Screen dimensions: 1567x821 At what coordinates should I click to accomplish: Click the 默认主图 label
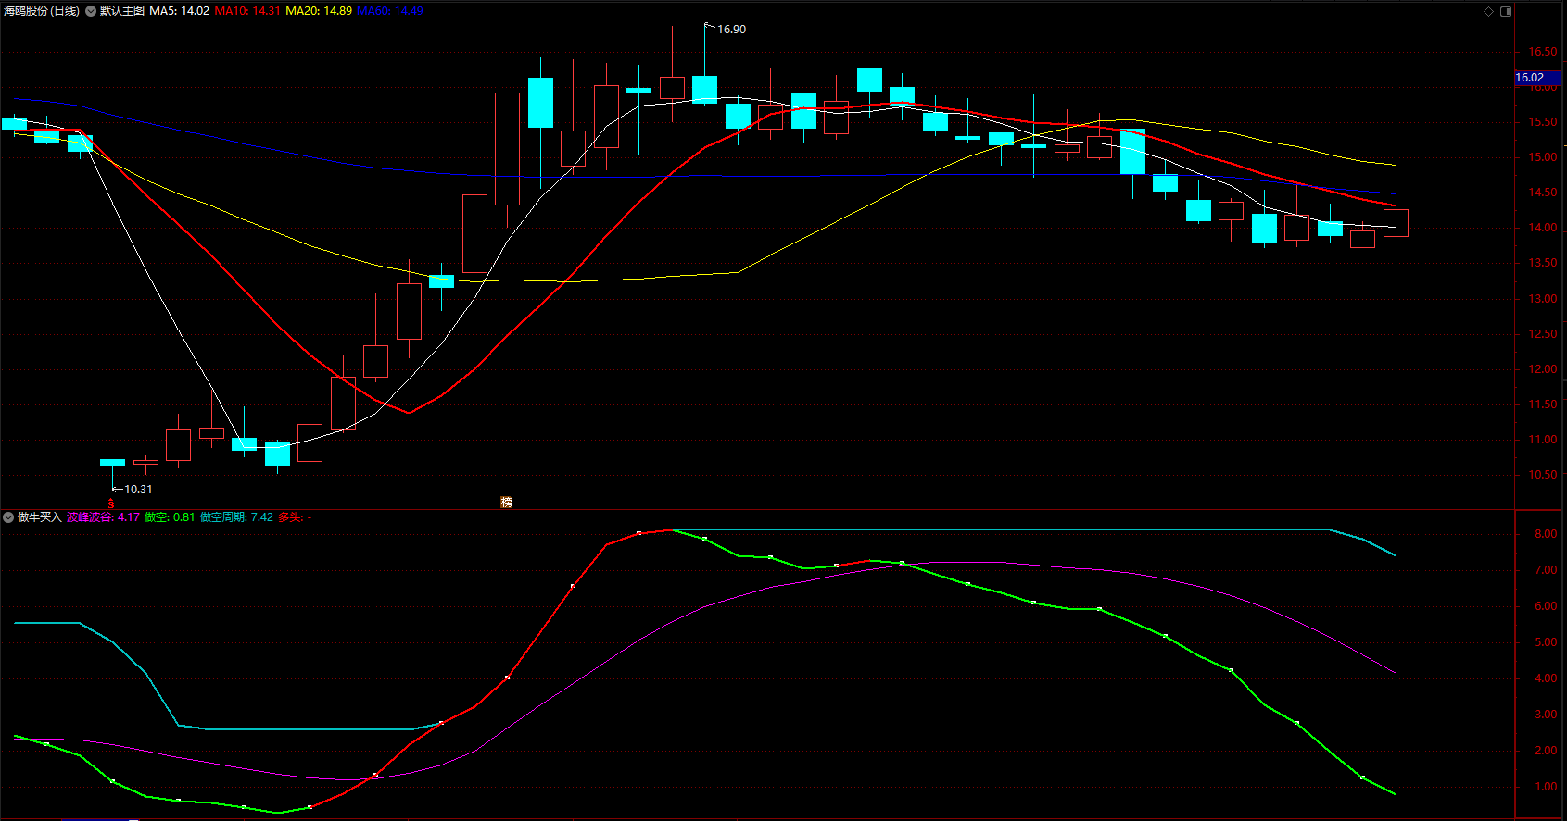coord(122,11)
